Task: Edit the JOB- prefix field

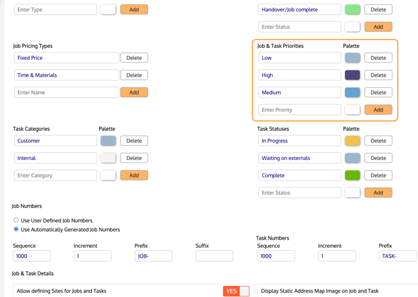Action: [153, 256]
